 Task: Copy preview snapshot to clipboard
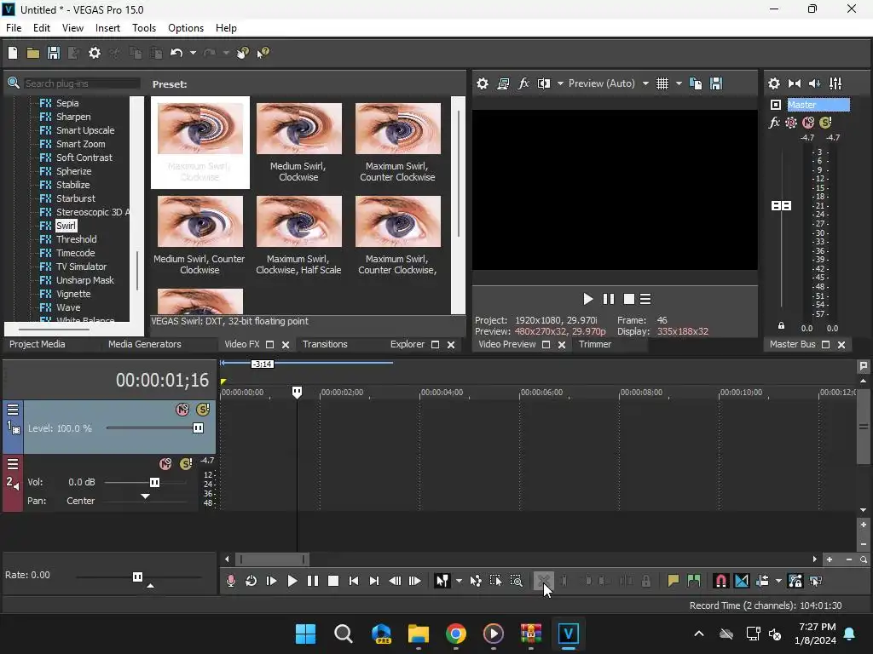tap(696, 83)
